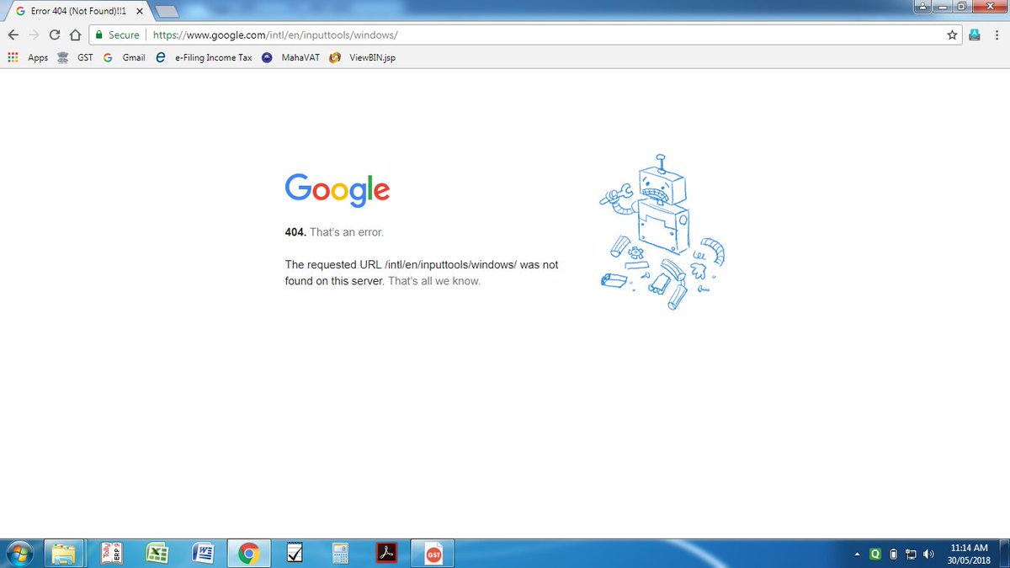The height and width of the screenshot is (568, 1010).
Task: Open the Gmail bookmark
Action: coord(125,58)
